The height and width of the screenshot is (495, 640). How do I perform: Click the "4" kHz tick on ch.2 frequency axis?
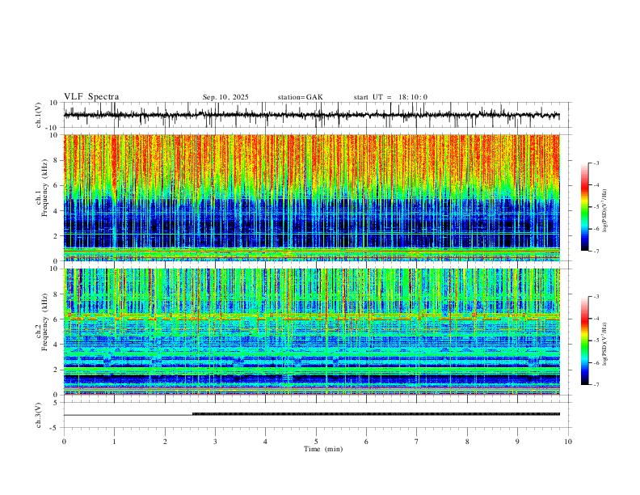coord(57,345)
